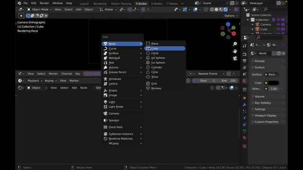303x170 pixels.
Task: Add an Ico Sphere mesh
Action: [x=165, y=63]
